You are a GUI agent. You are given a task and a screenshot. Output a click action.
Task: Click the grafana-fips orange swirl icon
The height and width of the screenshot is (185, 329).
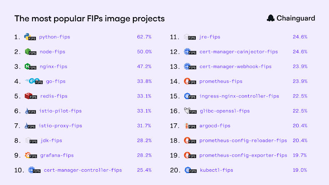click(x=28, y=155)
